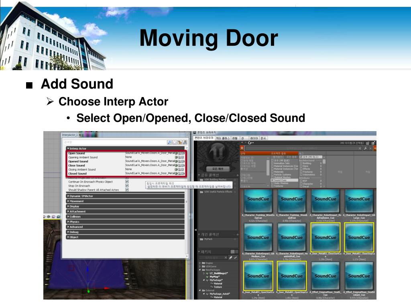Select A_Door_Metal03_OpenStartCue sound cue thumbnail
Screen dimensions: 411x308
coord(258,276)
